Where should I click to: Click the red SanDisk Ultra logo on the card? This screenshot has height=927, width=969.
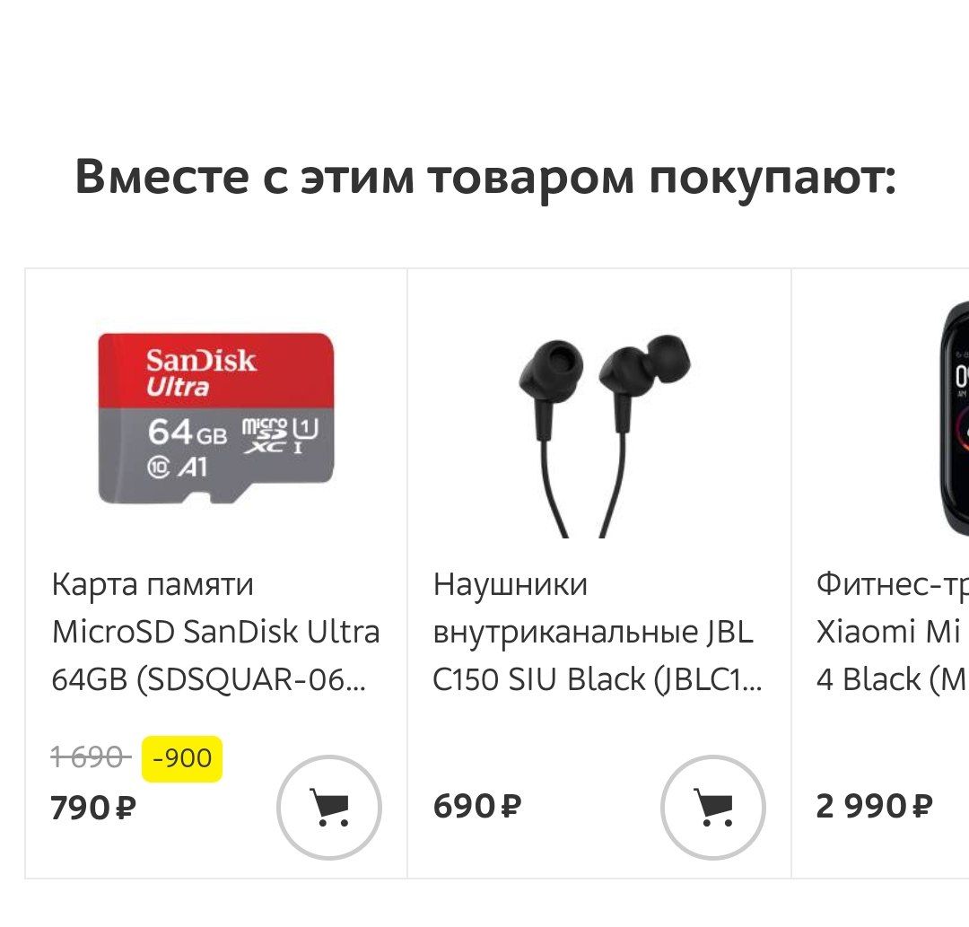[x=200, y=372]
